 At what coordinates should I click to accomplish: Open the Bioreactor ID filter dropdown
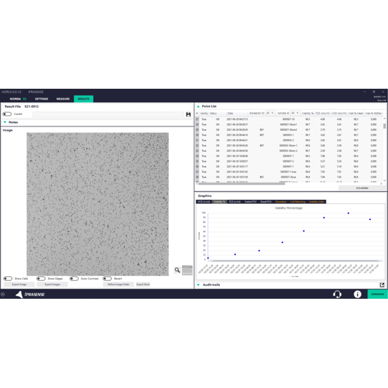click(x=270, y=113)
